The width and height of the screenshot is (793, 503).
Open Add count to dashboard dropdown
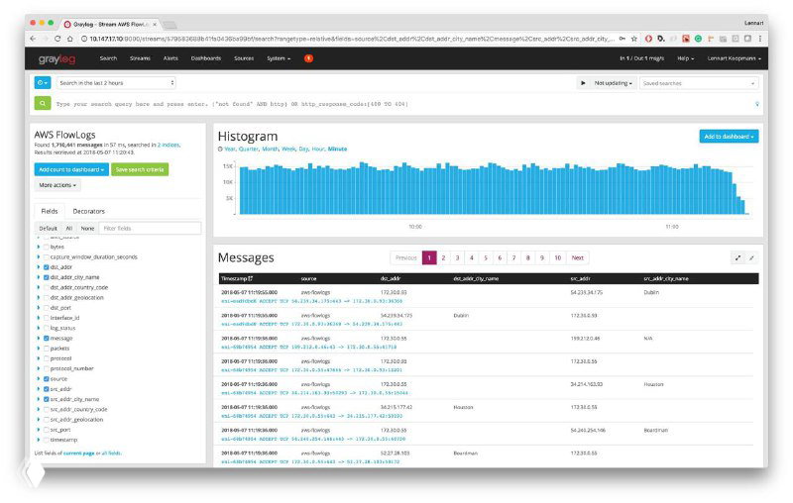click(71, 169)
